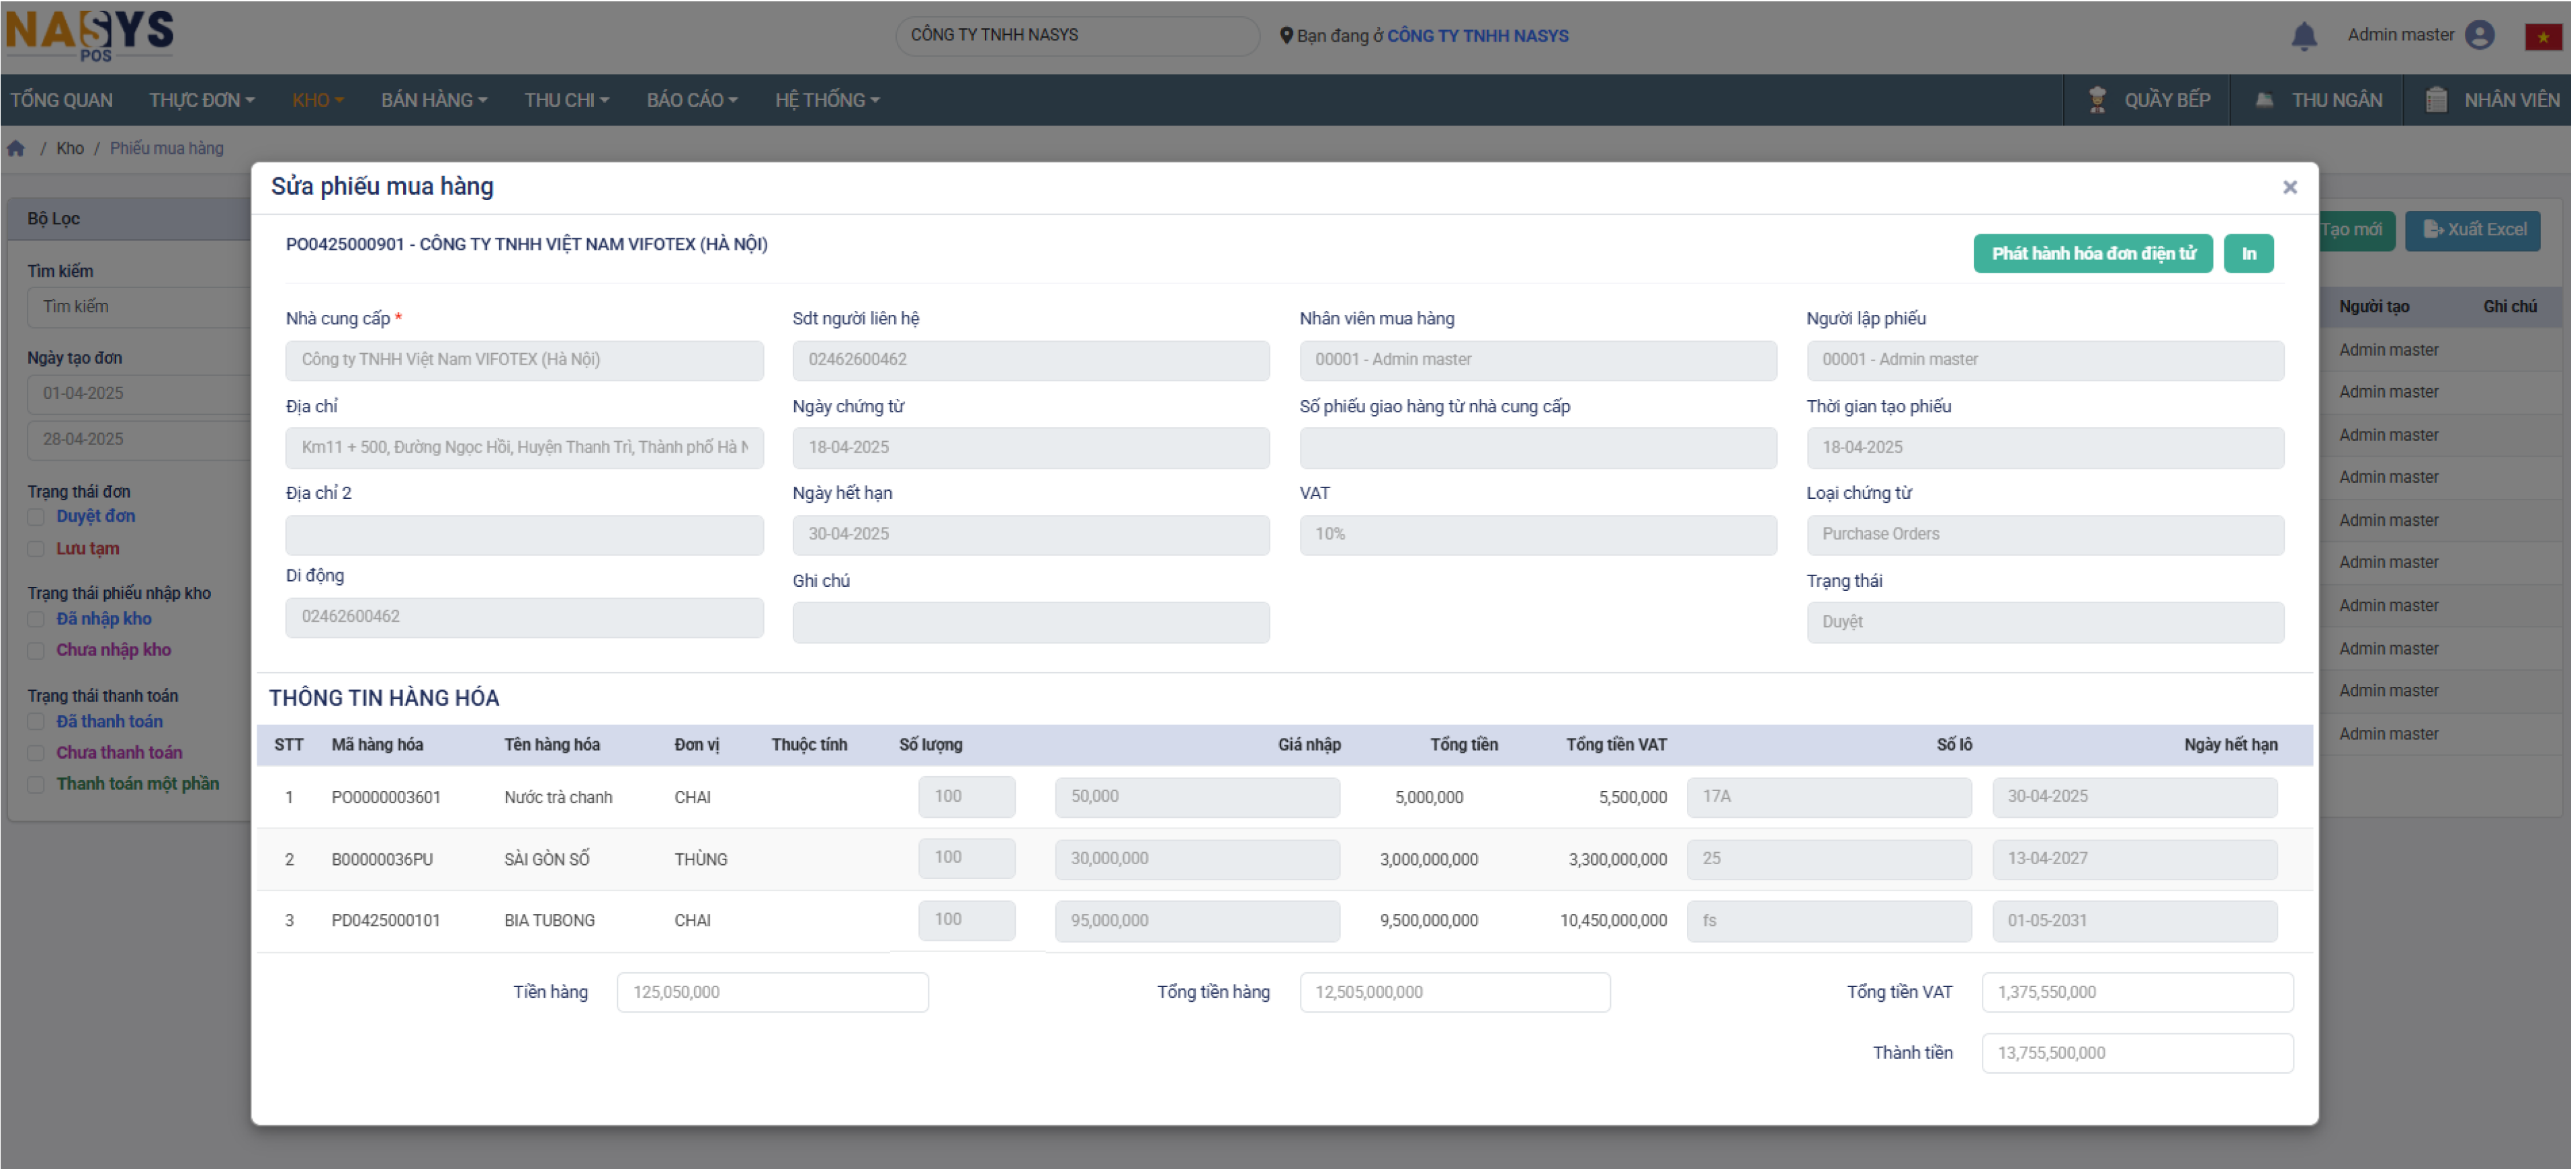Click the Thành tiền total field
The height and width of the screenshot is (1169, 2571).
pos(2137,1054)
